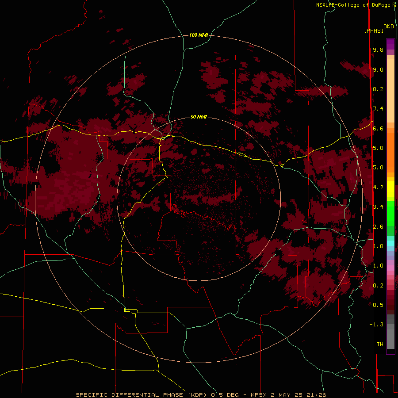Click the [PHAS] legend label

(x=374, y=31)
